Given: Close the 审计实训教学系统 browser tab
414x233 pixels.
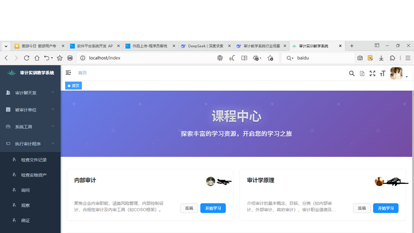Looking at the screenshot, I should 341,46.
